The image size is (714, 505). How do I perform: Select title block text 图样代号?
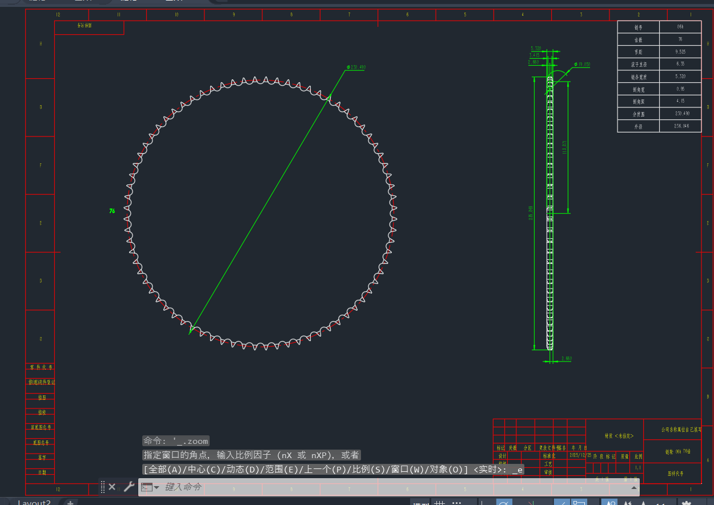click(676, 474)
